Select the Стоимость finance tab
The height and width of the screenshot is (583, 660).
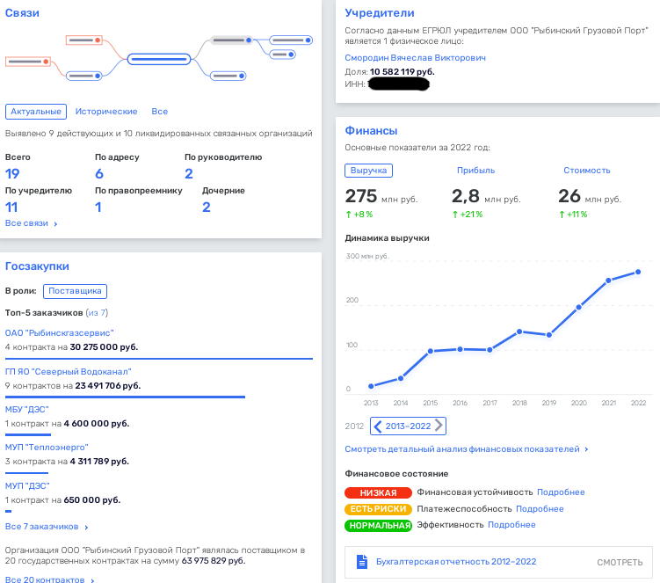(x=587, y=171)
